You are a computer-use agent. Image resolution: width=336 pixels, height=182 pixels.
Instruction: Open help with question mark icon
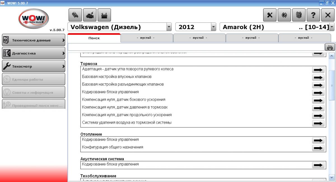pyautogui.click(x=314, y=15)
